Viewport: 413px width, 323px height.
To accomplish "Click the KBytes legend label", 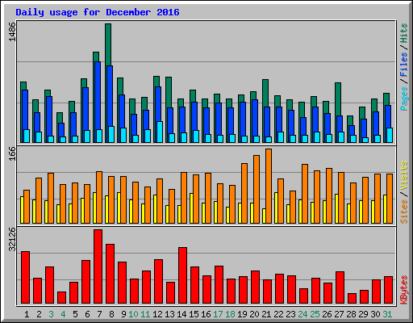I will tap(404, 290).
